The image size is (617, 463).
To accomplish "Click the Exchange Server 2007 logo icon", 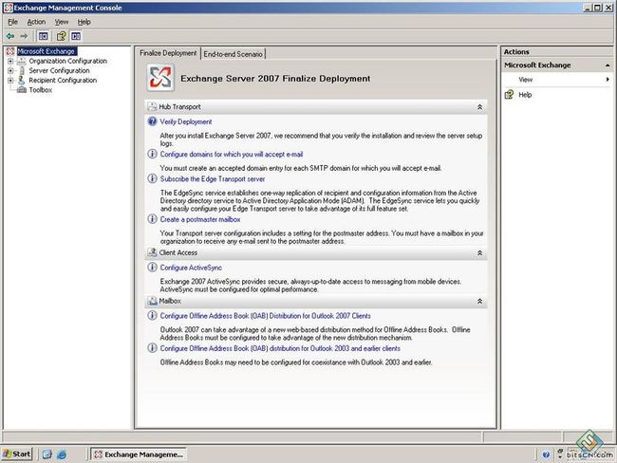I will tap(160, 78).
